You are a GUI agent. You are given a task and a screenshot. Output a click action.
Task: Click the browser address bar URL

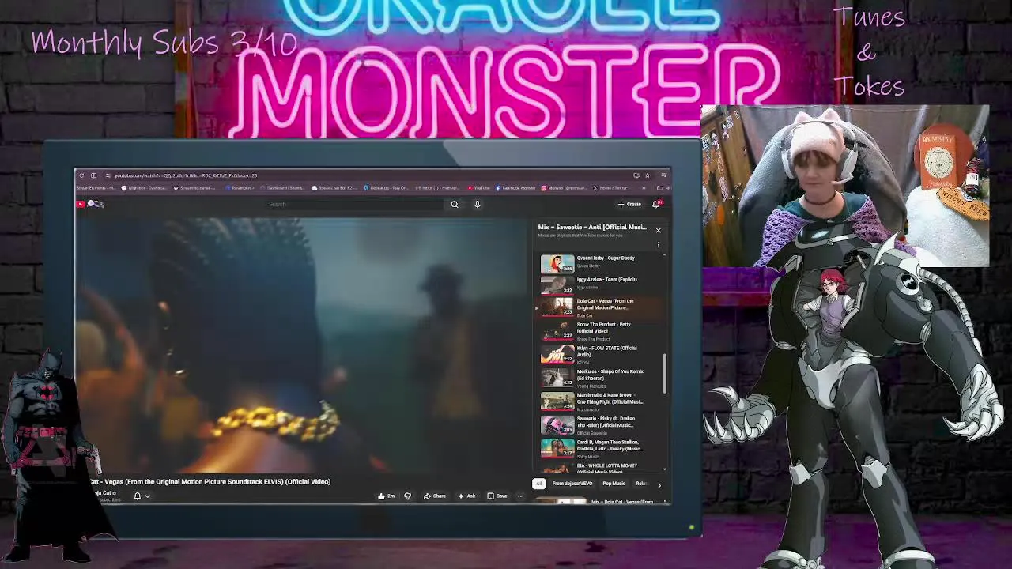[186, 175]
